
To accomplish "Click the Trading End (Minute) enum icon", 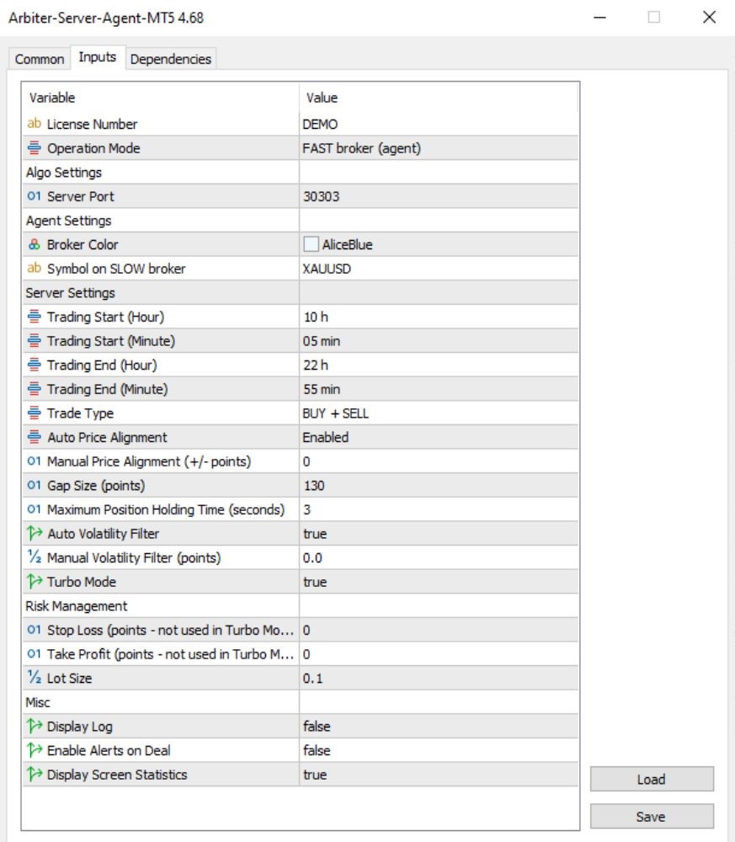I will pos(34,389).
